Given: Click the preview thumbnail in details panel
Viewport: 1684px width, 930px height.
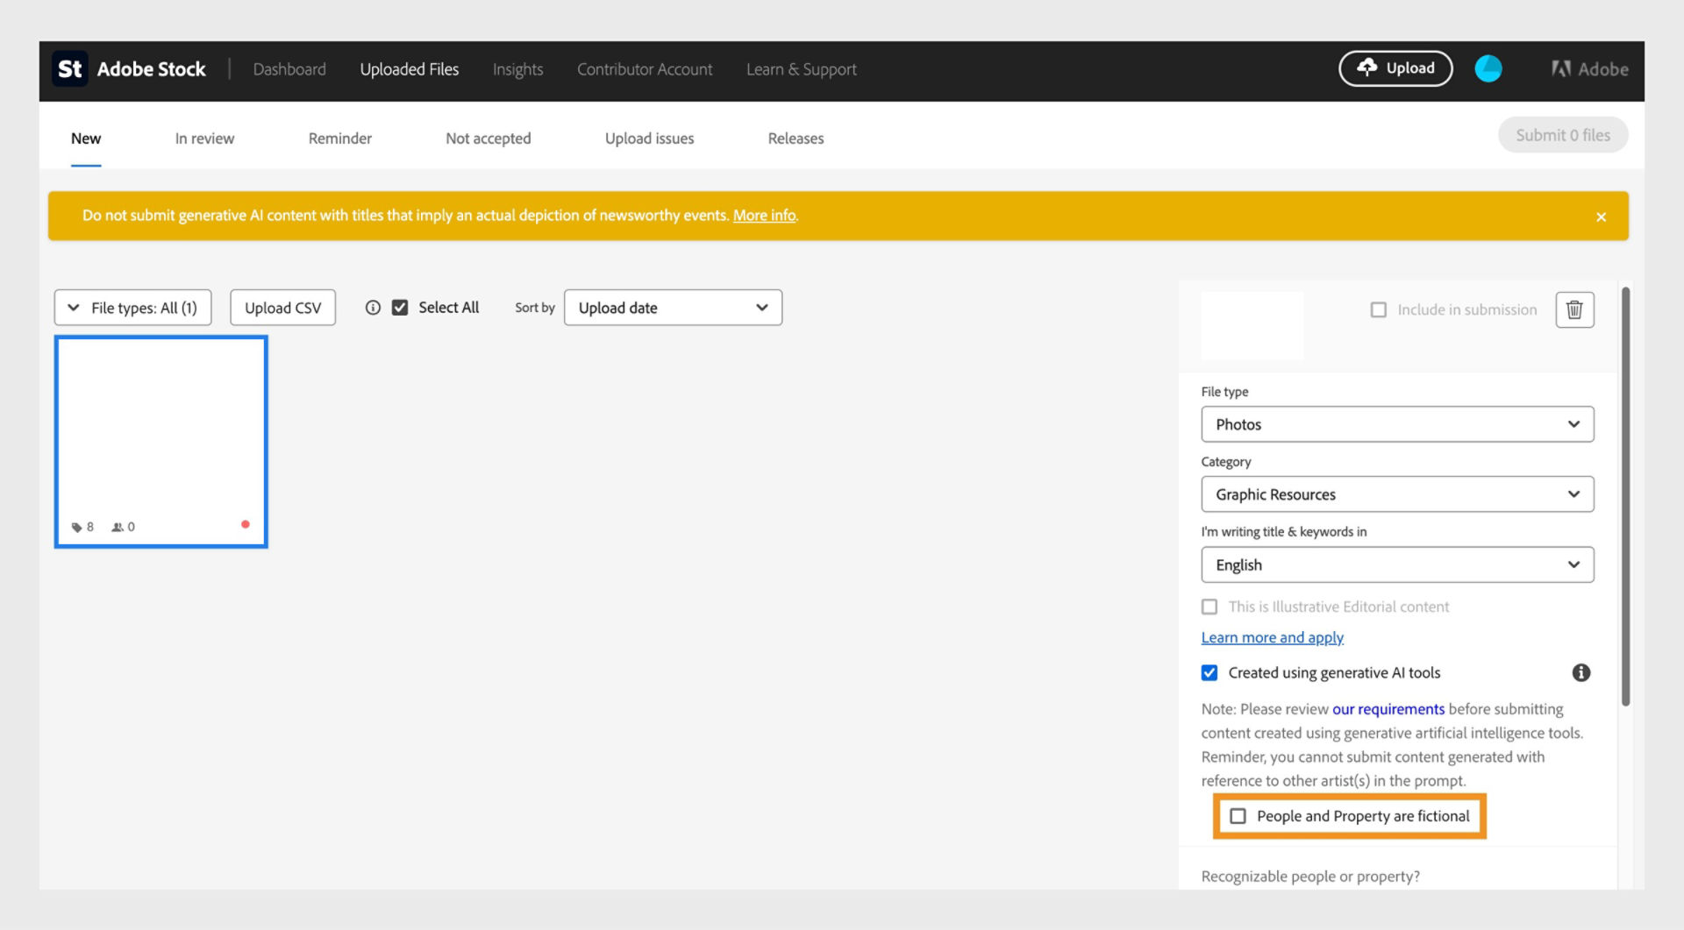Looking at the screenshot, I should 1252,325.
